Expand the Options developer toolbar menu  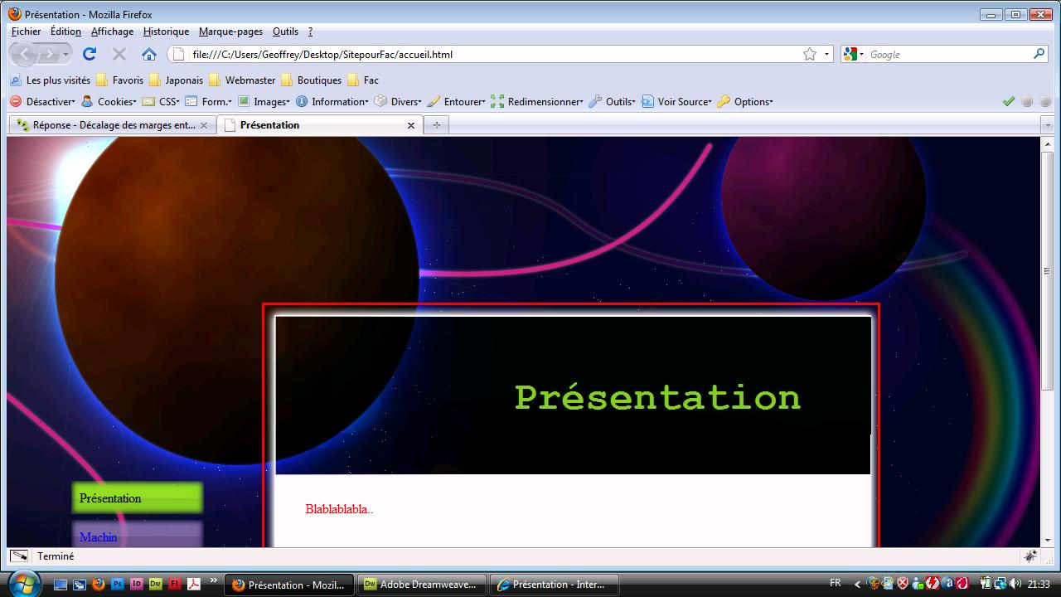(x=745, y=102)
